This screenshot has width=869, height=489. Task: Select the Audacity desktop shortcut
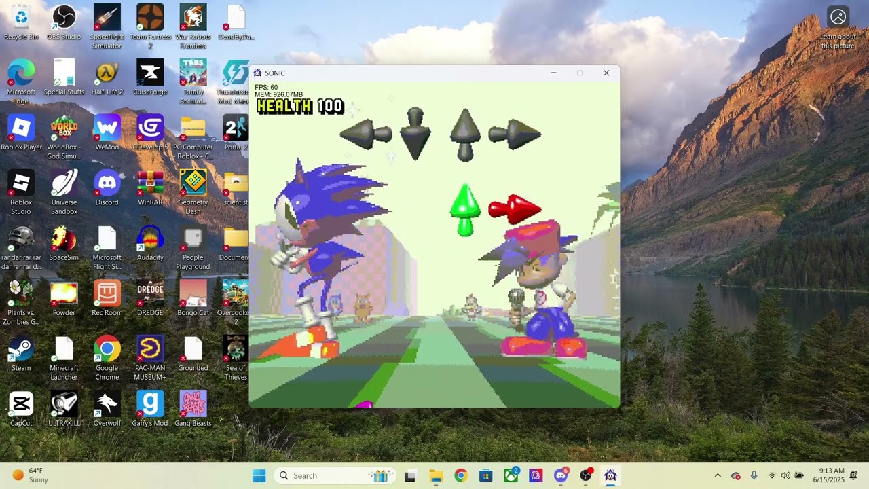click(150, 242)
